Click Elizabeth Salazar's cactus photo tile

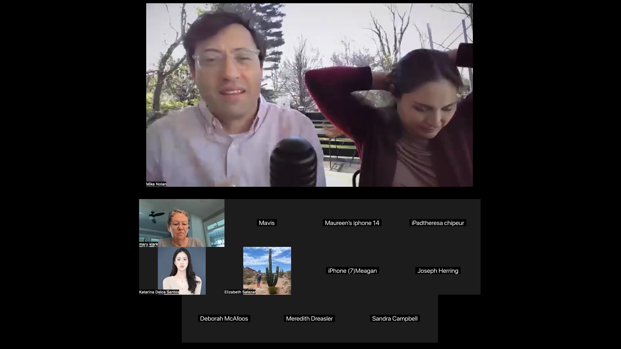(x=267, y=270)
